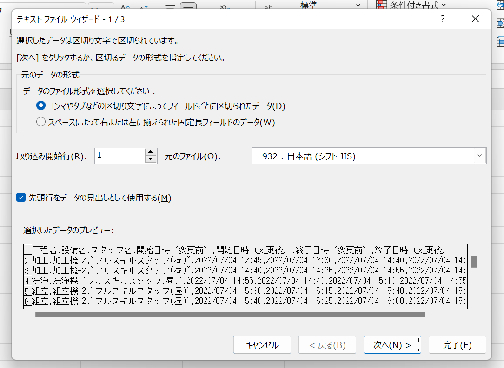This screenshot has height=368, width=504.
Task: Click preview row 1 header line 工程名
Action: pyautogui.click(x=245, y=250)
